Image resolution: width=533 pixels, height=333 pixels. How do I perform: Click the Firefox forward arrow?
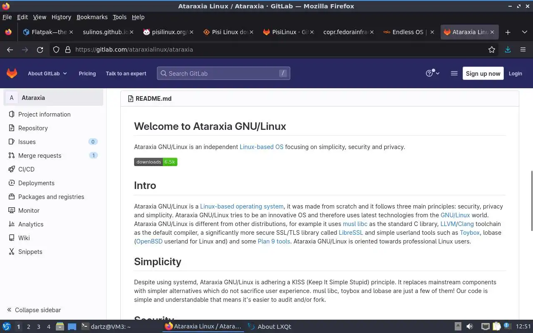click(x=25, y=50)
